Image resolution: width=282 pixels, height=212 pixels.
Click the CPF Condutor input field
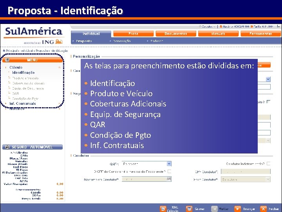pos(246,172)
